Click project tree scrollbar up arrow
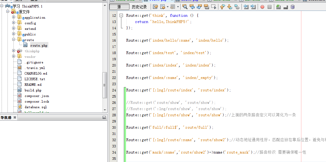This screenshot has width=326, height=162. pyautogui.click(x=105, y=5)
